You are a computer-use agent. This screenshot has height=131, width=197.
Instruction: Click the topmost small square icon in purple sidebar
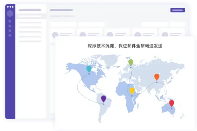10,21
